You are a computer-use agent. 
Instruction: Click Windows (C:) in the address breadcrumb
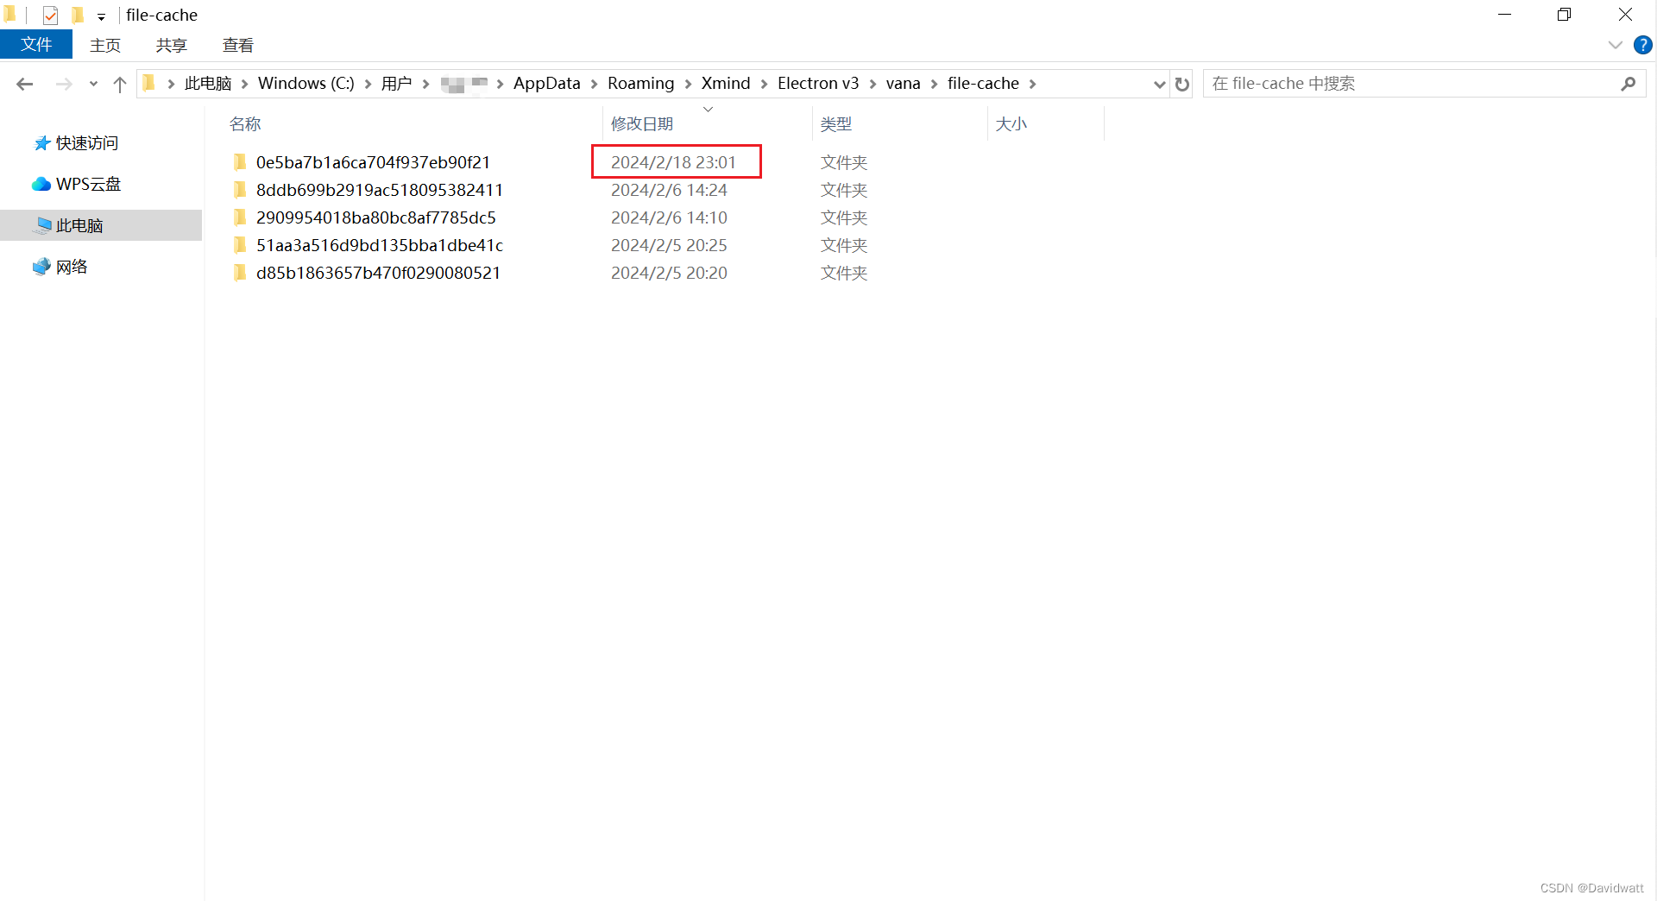click(306, 84)
